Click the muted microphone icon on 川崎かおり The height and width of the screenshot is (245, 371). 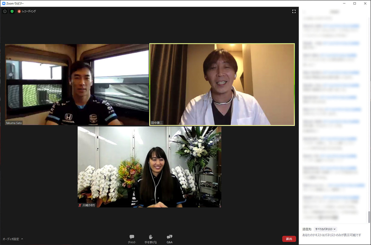(x=80, y=205)
